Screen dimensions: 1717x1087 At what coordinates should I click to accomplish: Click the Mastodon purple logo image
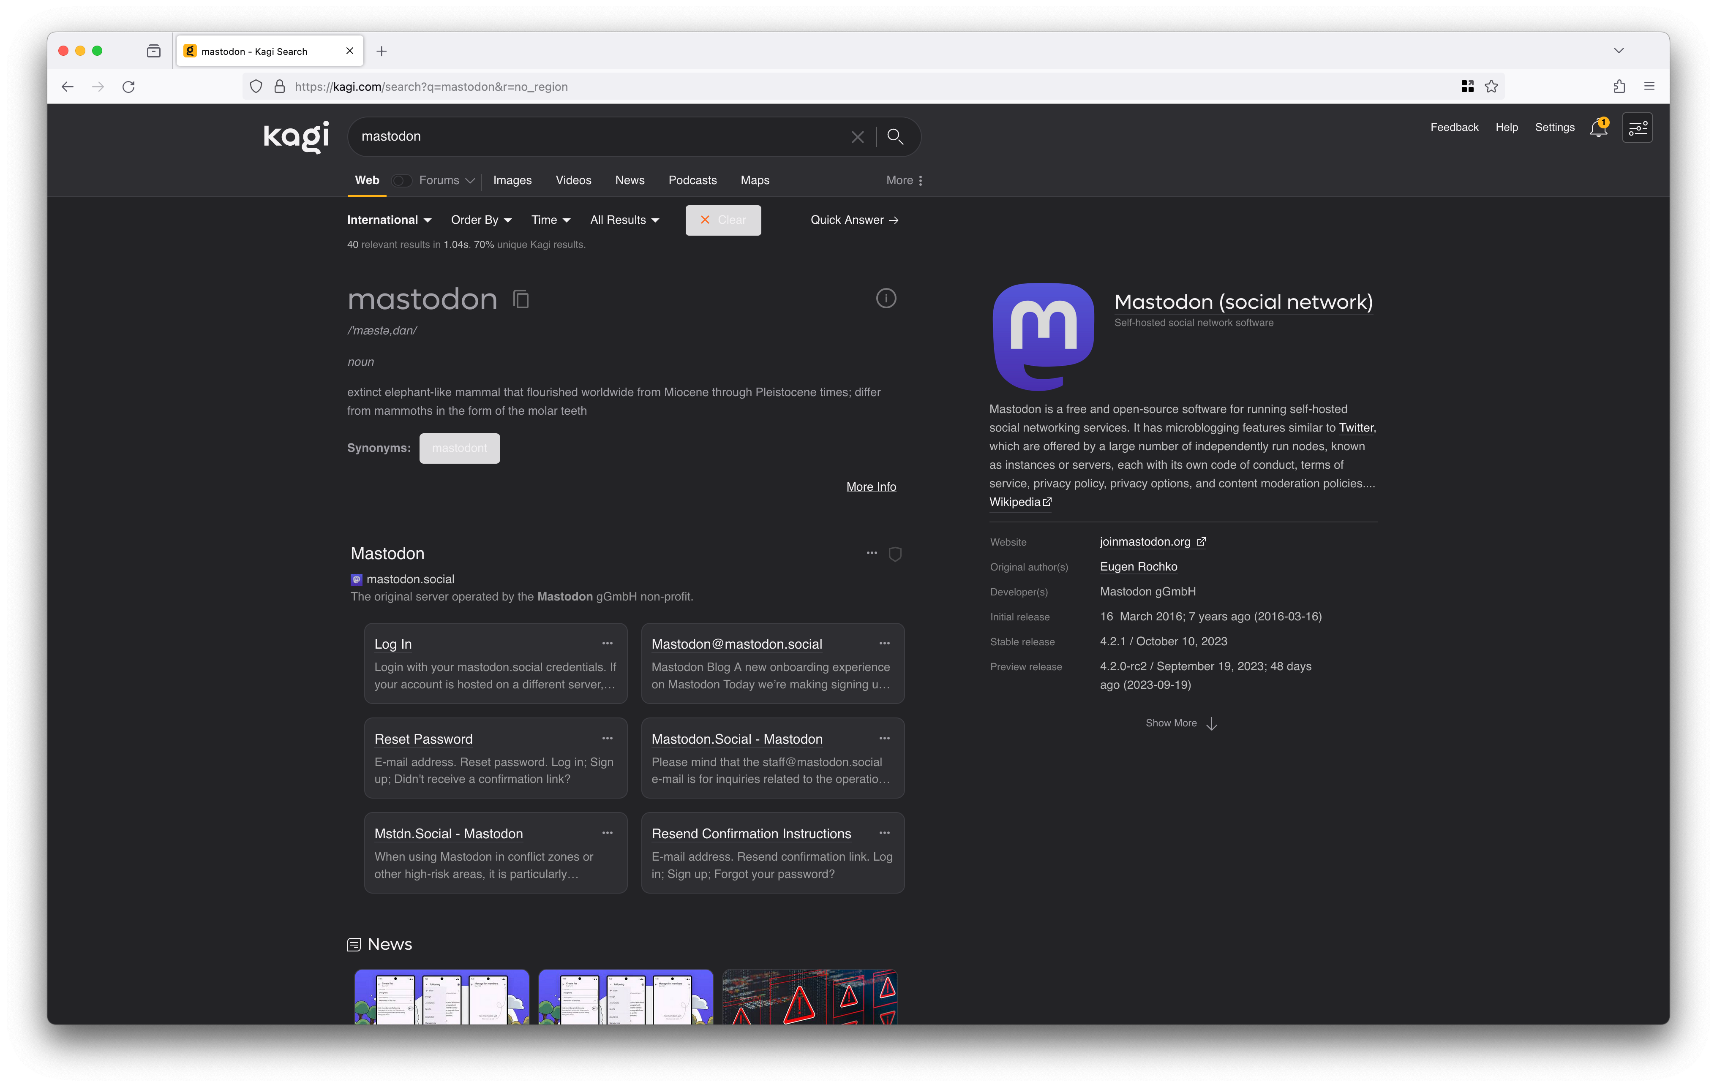point(1043,337)
